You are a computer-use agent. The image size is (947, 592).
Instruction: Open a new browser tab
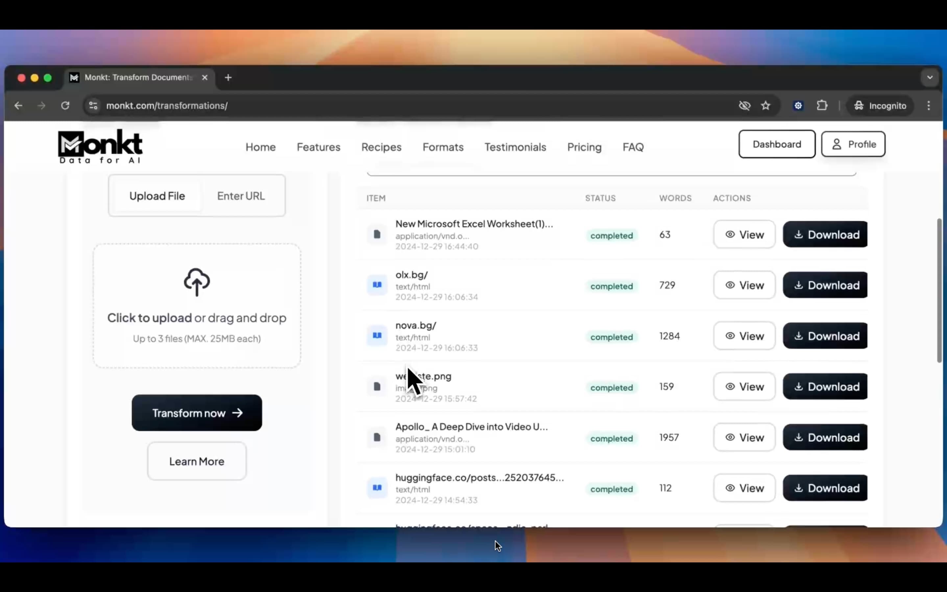[228, 78]
